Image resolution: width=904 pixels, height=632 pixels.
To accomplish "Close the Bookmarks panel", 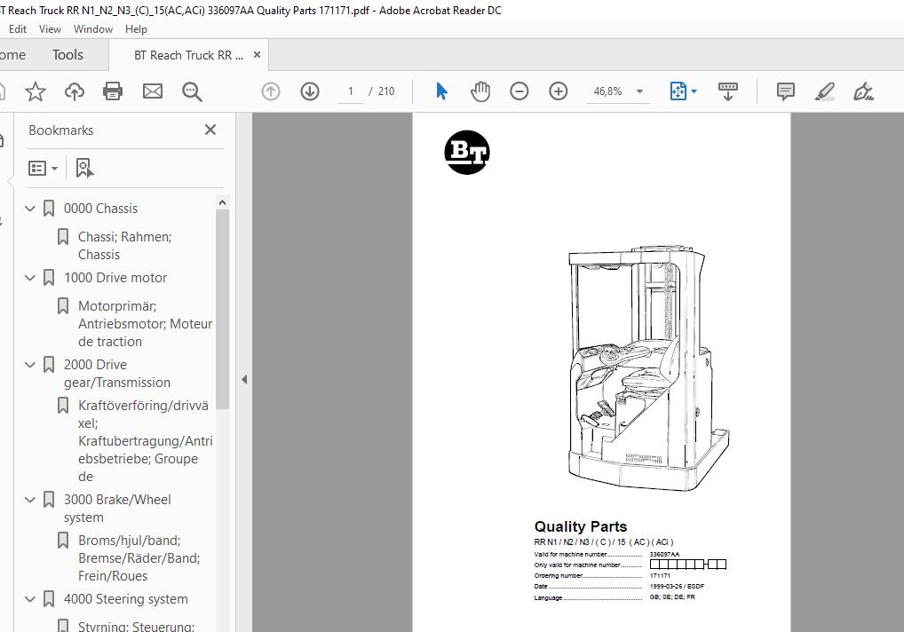I will [210, 130].
